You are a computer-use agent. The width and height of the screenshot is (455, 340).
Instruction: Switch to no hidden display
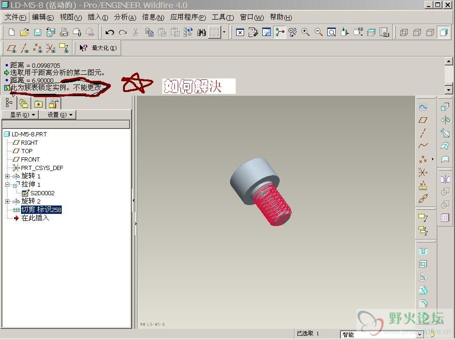click(430, 32)
